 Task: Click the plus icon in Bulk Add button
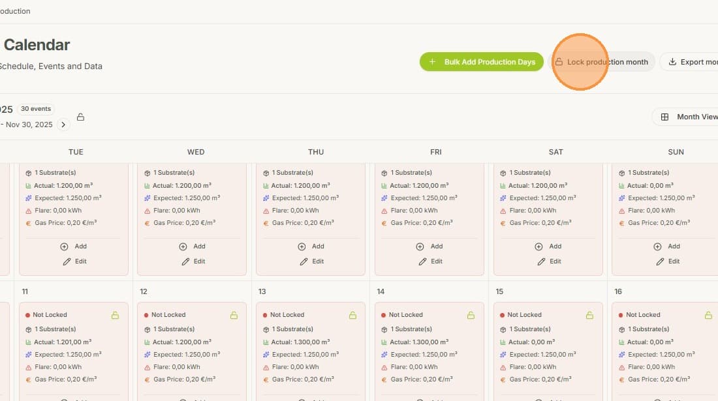tap(432, 62)
